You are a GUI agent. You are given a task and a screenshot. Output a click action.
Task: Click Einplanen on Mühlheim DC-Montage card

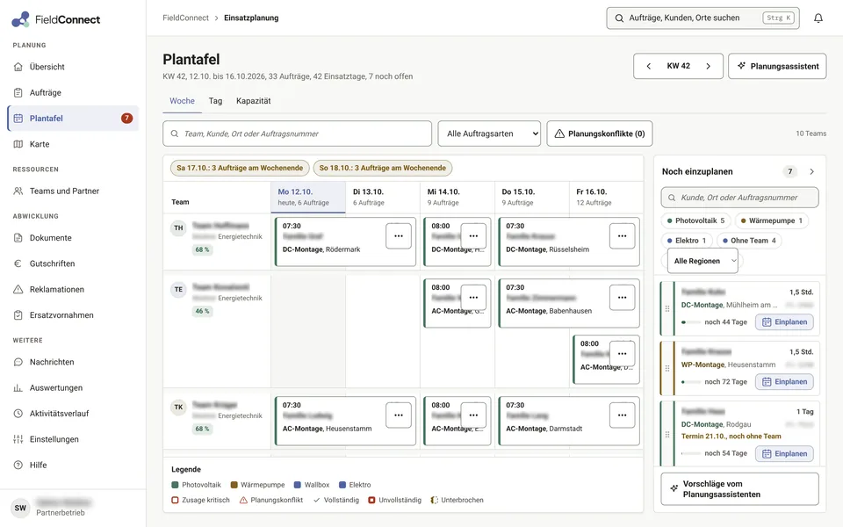click(784, 322)
